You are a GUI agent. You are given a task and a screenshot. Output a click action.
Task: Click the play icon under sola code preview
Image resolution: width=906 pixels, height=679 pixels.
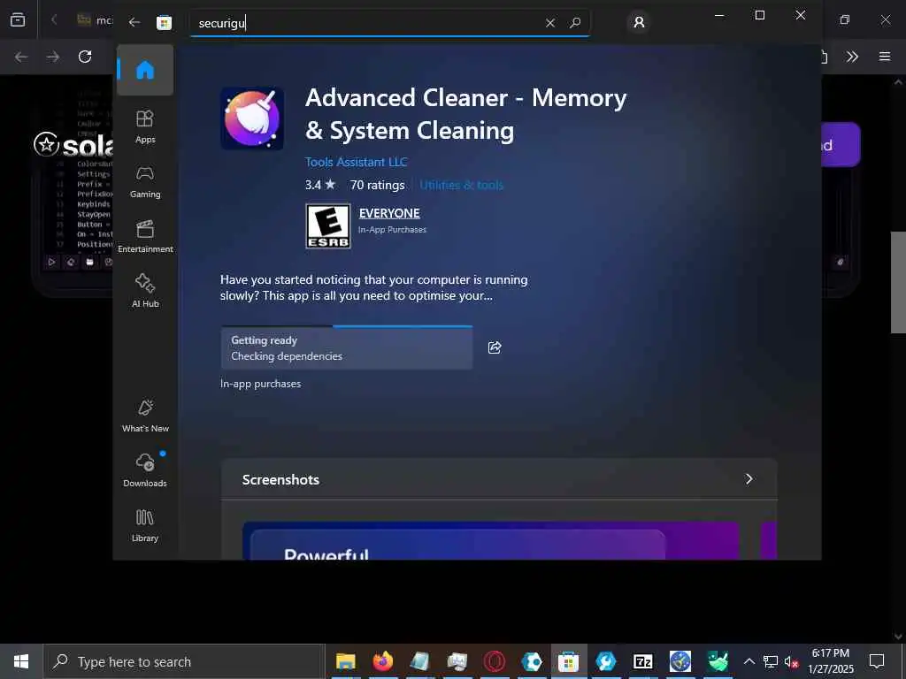(x=51, y=262)
